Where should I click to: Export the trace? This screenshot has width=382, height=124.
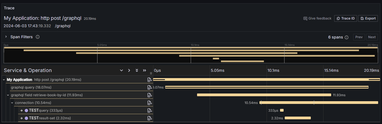(x=368, y=18)
